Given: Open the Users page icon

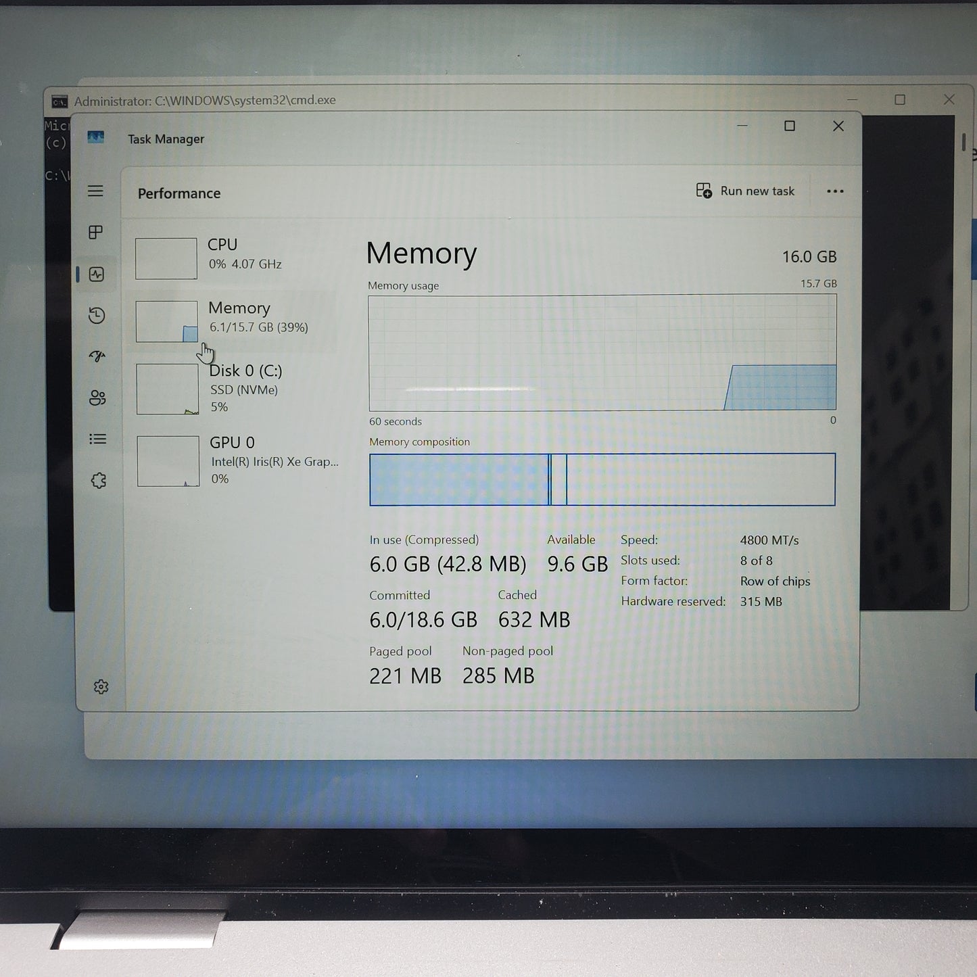Looking at the screenshot, I should click(97, 398).
